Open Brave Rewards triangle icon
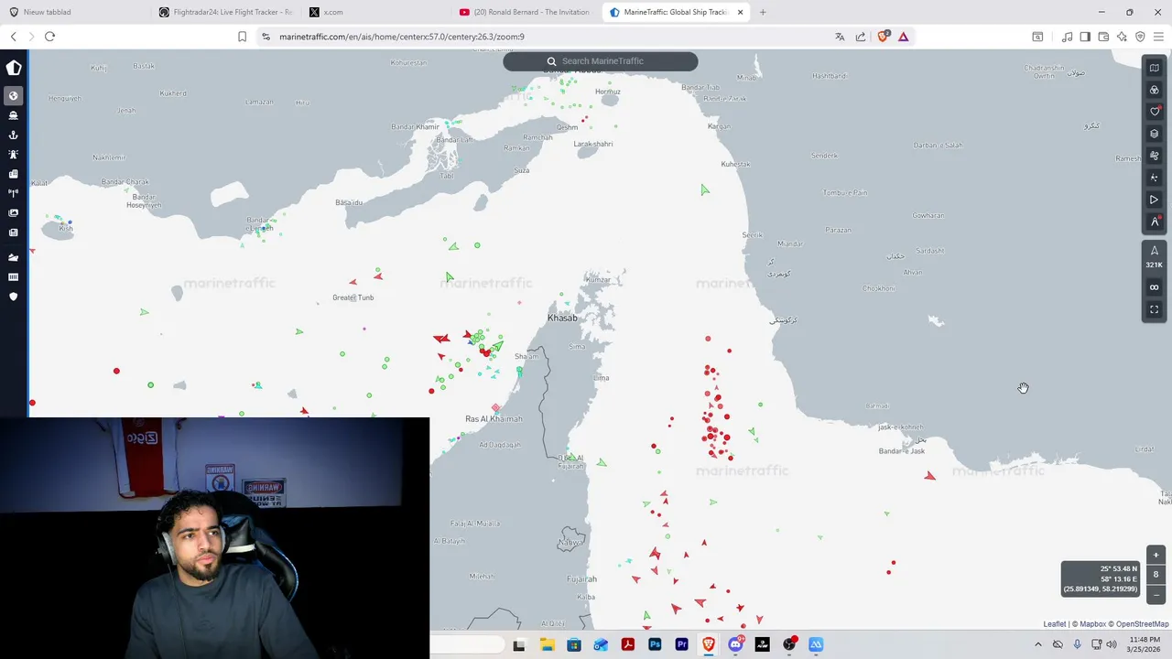 click(904, 37)
